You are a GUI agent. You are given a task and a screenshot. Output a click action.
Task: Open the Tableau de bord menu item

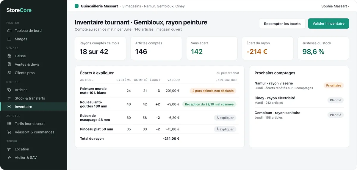point(34,31)
